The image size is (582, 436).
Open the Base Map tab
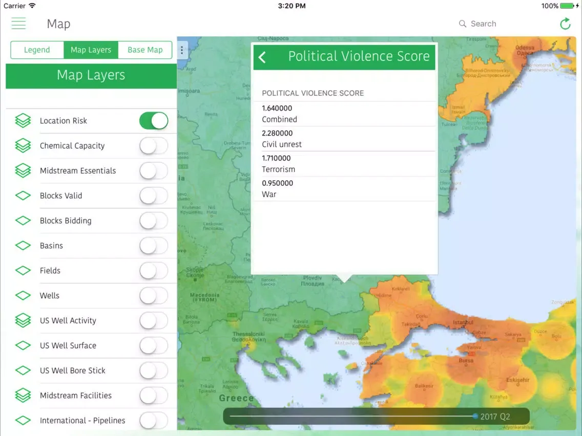145,50
